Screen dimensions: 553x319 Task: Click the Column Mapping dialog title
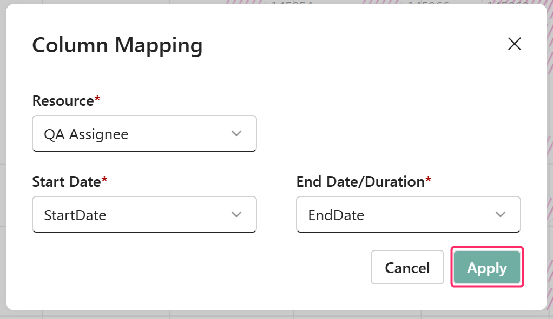point(117,45)
